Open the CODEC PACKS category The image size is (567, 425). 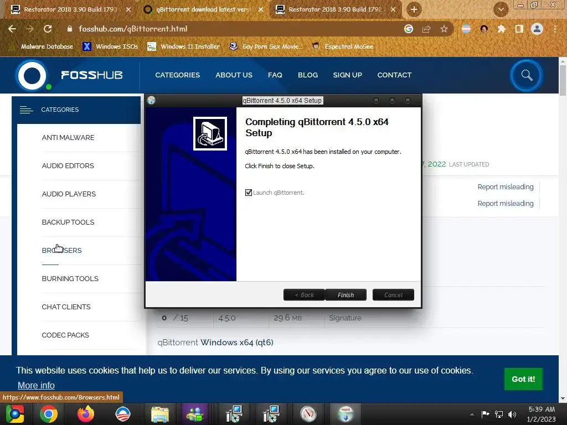(x=65, y=335)
